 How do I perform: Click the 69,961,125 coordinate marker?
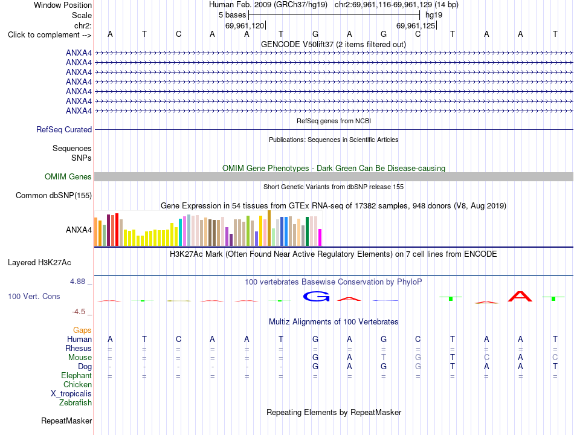[x=416, y=25]
